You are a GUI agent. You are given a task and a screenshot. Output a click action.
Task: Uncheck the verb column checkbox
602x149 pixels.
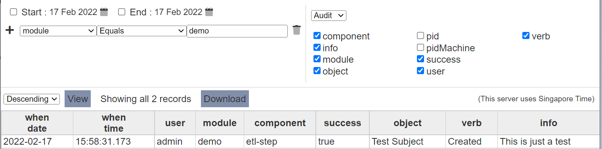pyautogui.click(x=526, y=36)
